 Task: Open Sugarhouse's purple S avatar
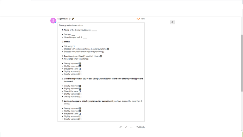[x=53, y=20]
